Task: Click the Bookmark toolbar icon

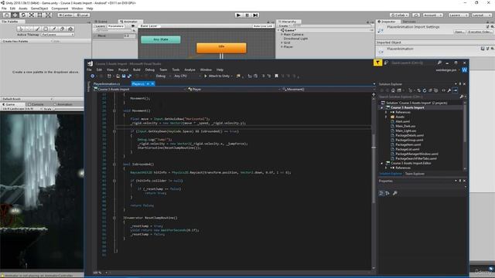Action: click(277, 76)
